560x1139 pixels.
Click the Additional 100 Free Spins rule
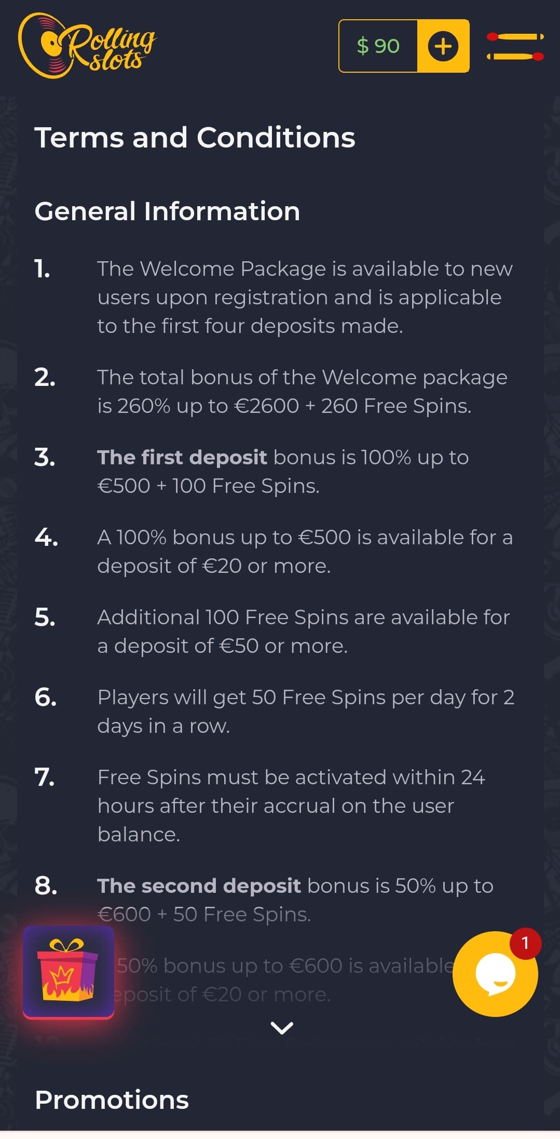[x=304, y=632]
